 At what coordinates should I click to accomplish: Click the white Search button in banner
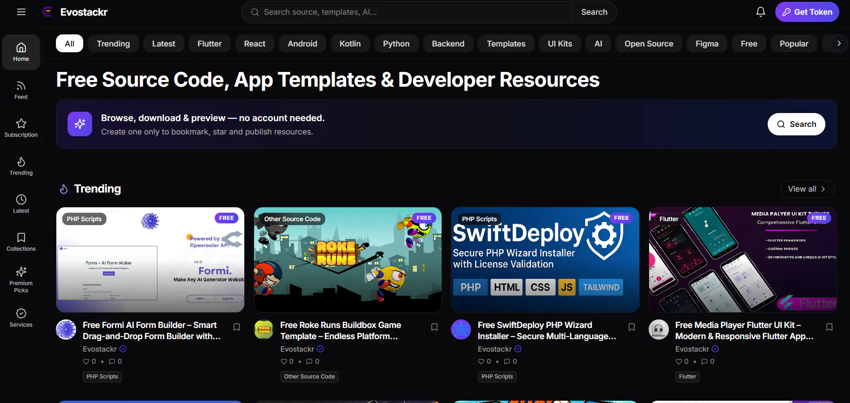click(796, 124)
